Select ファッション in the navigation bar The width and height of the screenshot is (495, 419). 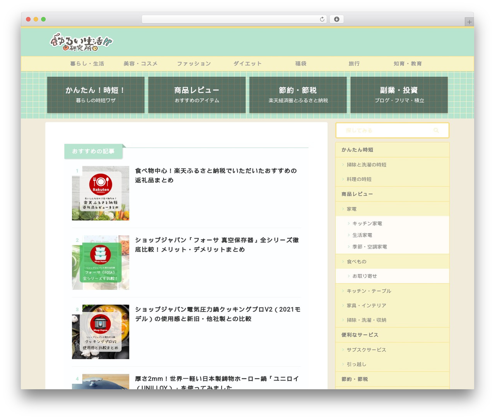(194, 64)
